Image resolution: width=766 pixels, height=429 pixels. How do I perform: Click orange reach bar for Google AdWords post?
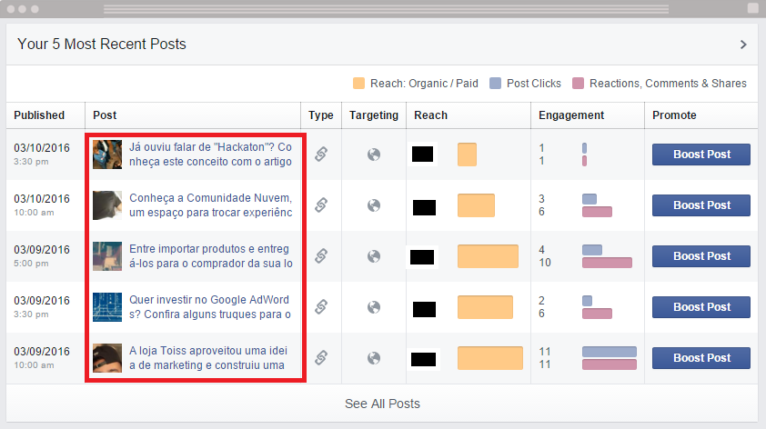click(x=485, y=307)
